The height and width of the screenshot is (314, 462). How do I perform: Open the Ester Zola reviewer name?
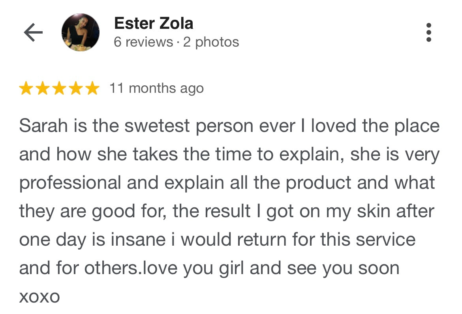pos(154,24)
